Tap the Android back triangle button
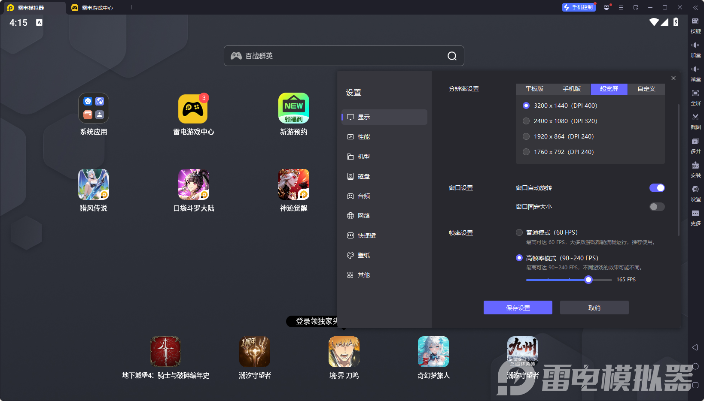The width and height of the screenshot is (704, 401). (695, 347)
